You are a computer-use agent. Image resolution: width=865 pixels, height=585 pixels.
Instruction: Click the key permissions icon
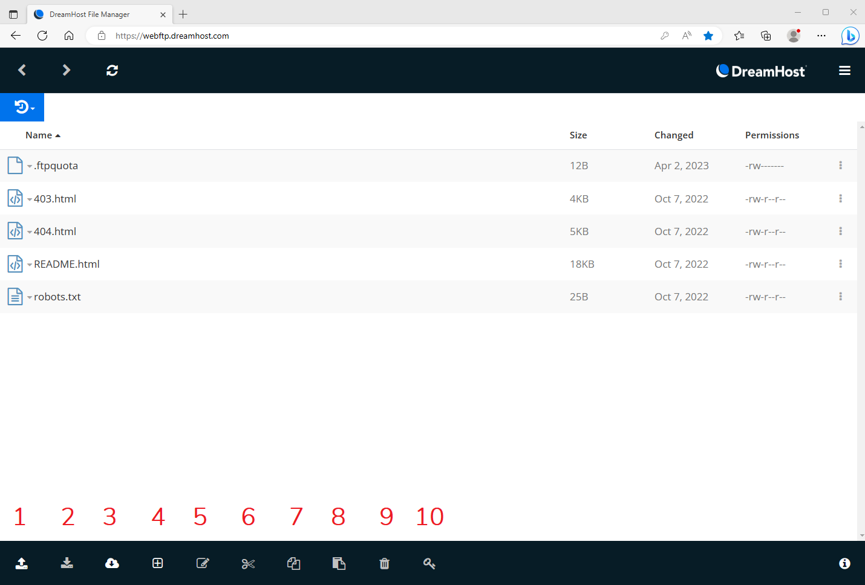(x=429, y=563)
